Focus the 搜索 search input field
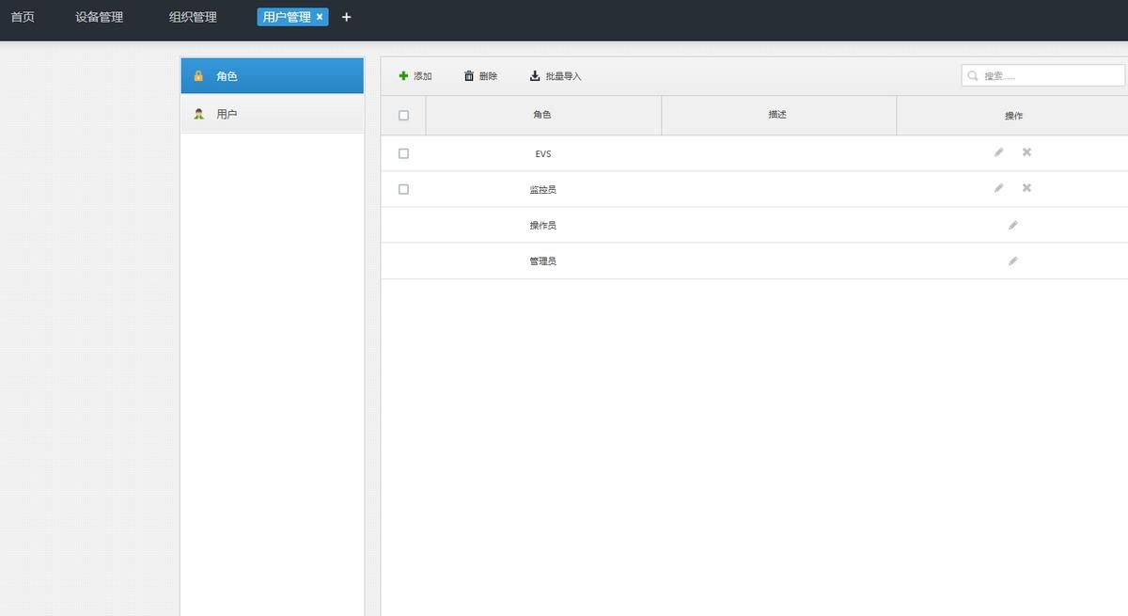1128x616 pixels. [1043, 75]
